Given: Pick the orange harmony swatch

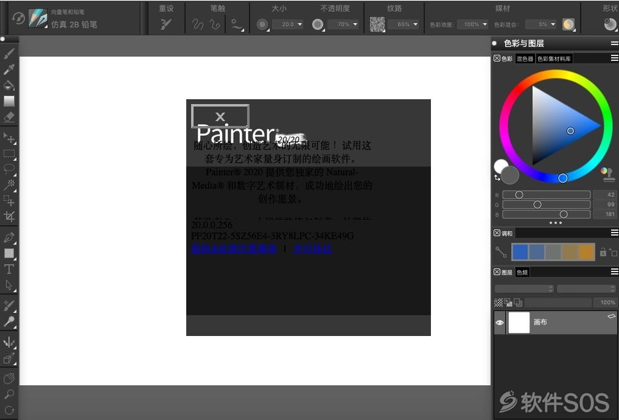Looking at the screenshot, I should click(x=586, y=252).
